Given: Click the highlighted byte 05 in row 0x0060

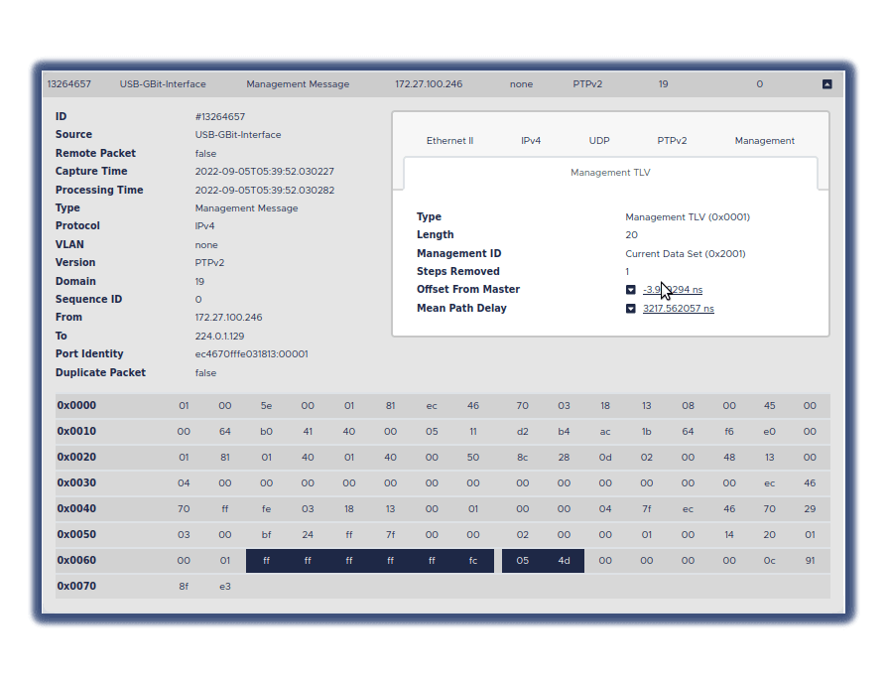Looking at the screenshot, I should click(522, 561).
